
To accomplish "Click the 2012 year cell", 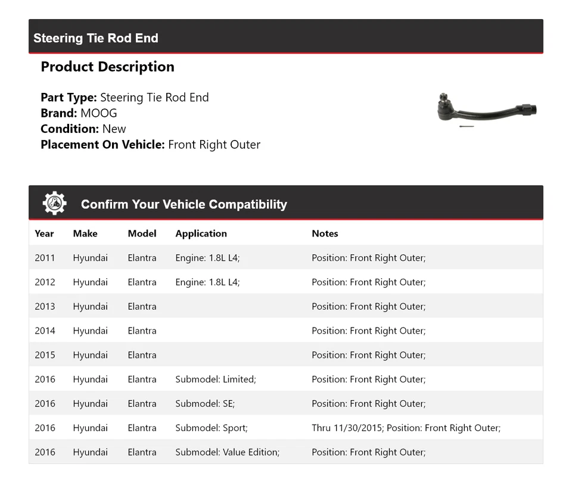I will click(45, 282).
